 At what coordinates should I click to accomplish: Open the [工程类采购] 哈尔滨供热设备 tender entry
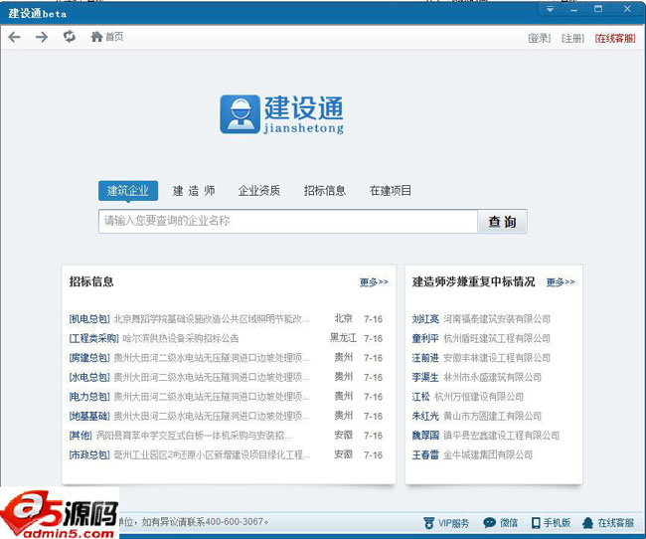154,338
